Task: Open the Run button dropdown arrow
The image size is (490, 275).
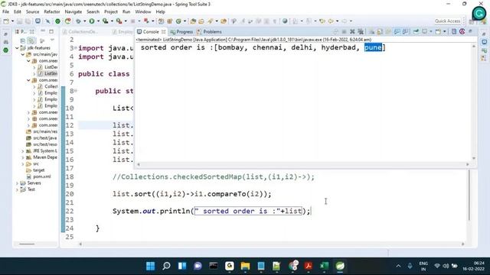Action: [98, 21]
